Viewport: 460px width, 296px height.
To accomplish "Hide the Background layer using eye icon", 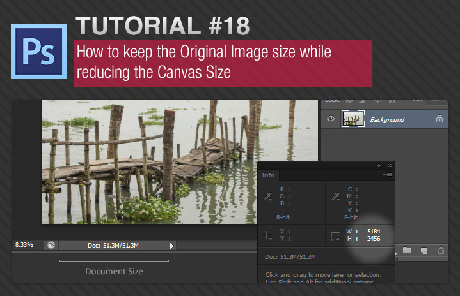I will (x=330, y=119).
